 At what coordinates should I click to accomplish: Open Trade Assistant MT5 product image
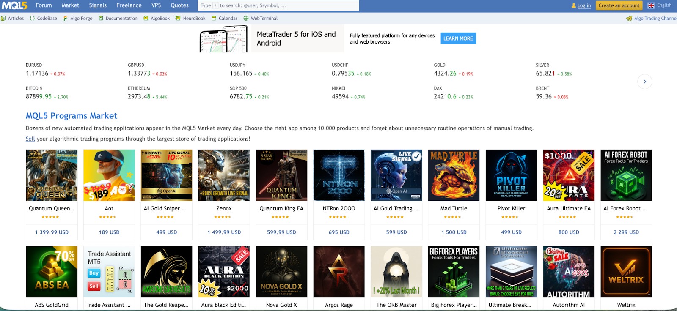pos(109,272)
